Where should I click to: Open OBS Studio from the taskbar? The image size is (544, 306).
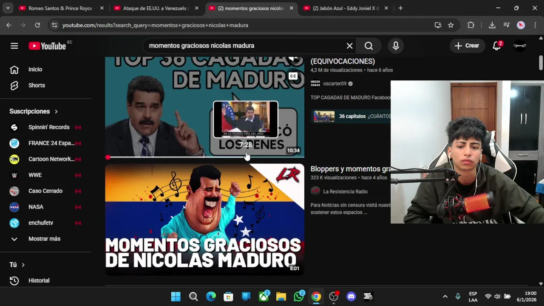coord(334,296)
